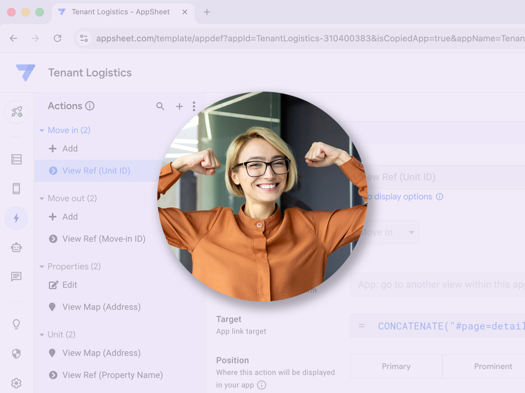Click the Tenant Logistics app title

pos(90,73)
